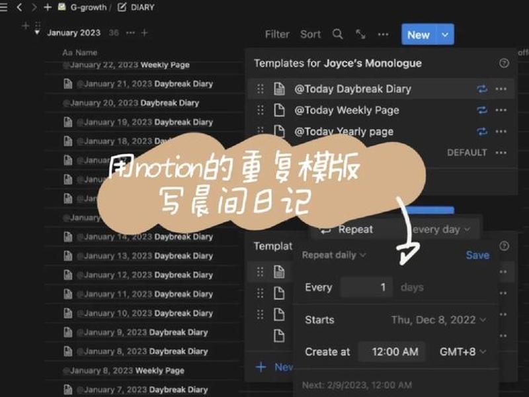Click Save in repeat settings

[477, 255]
